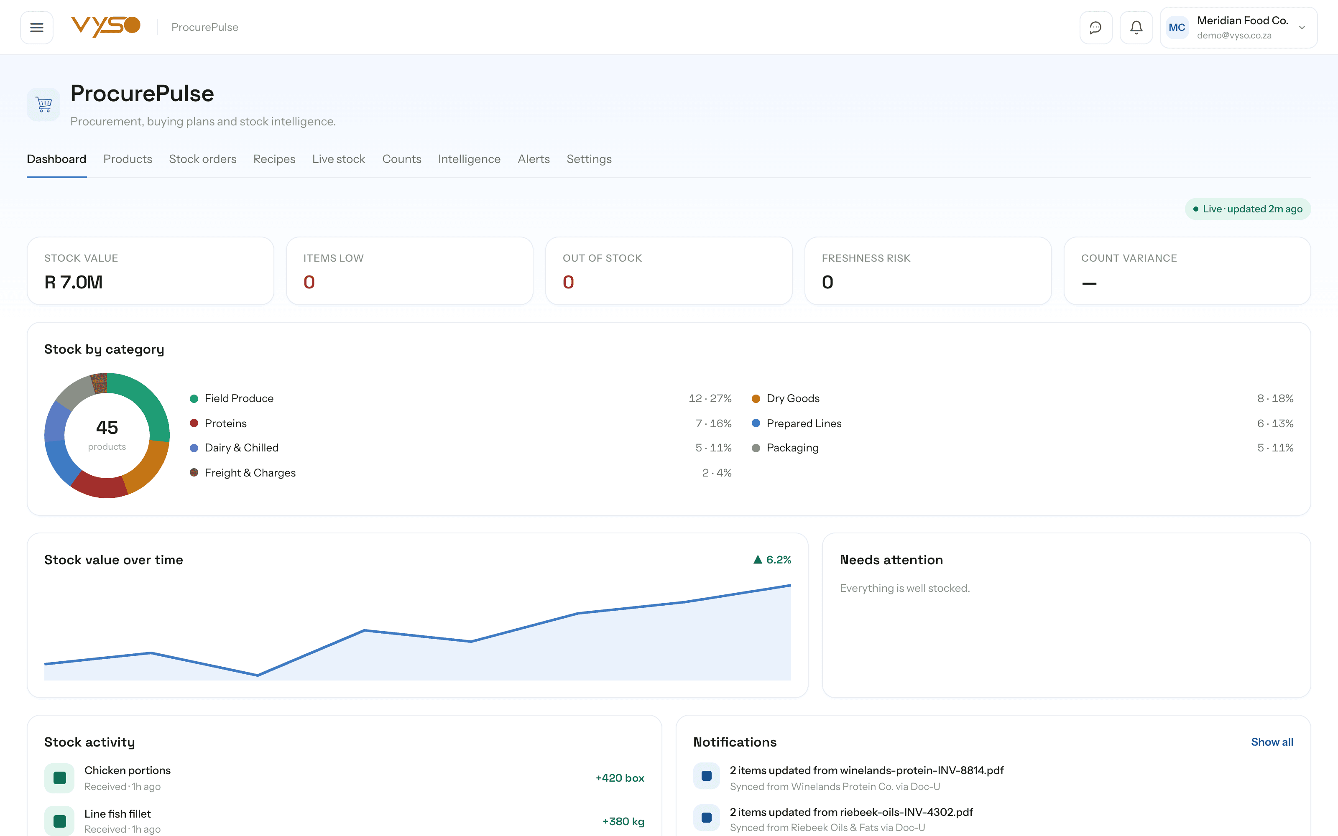Show all notifications
This screenshot has height=836, width=1338.
1272,742
